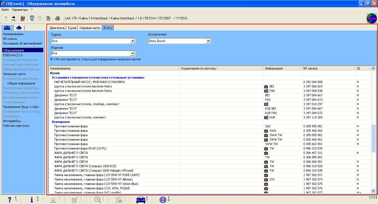Open the F9 list view icon

coord(32,18)
